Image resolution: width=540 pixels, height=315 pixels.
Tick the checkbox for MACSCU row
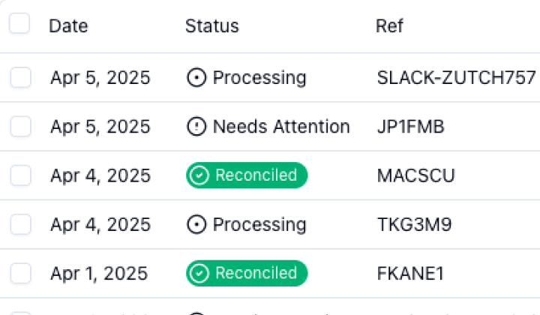[x=21, y=175]
